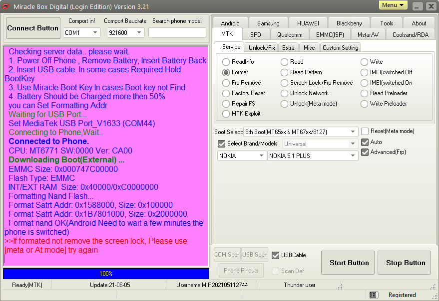Open the Custom Setting sub-tab
This screenshot has width=439, height=301.
(341, 48)
